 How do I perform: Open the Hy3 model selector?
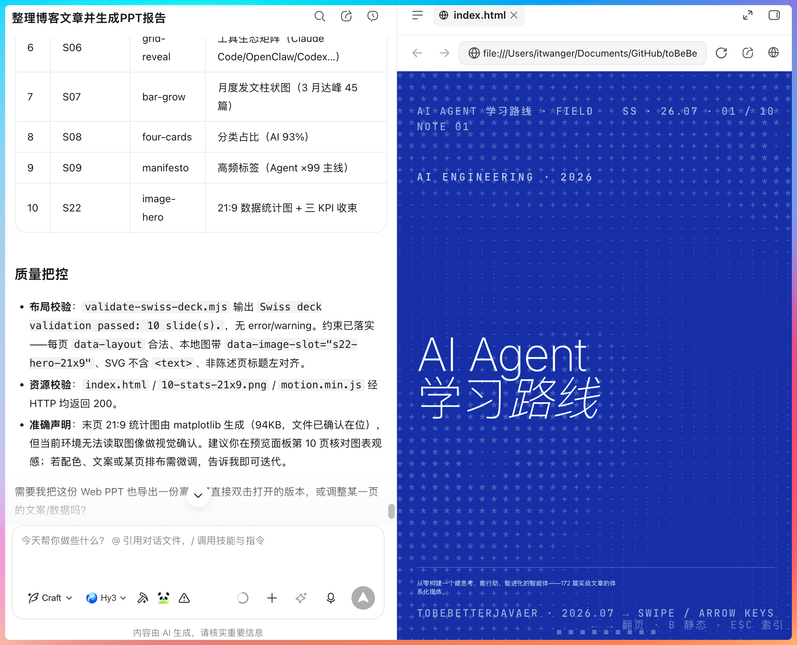click(x=106, y=598)
